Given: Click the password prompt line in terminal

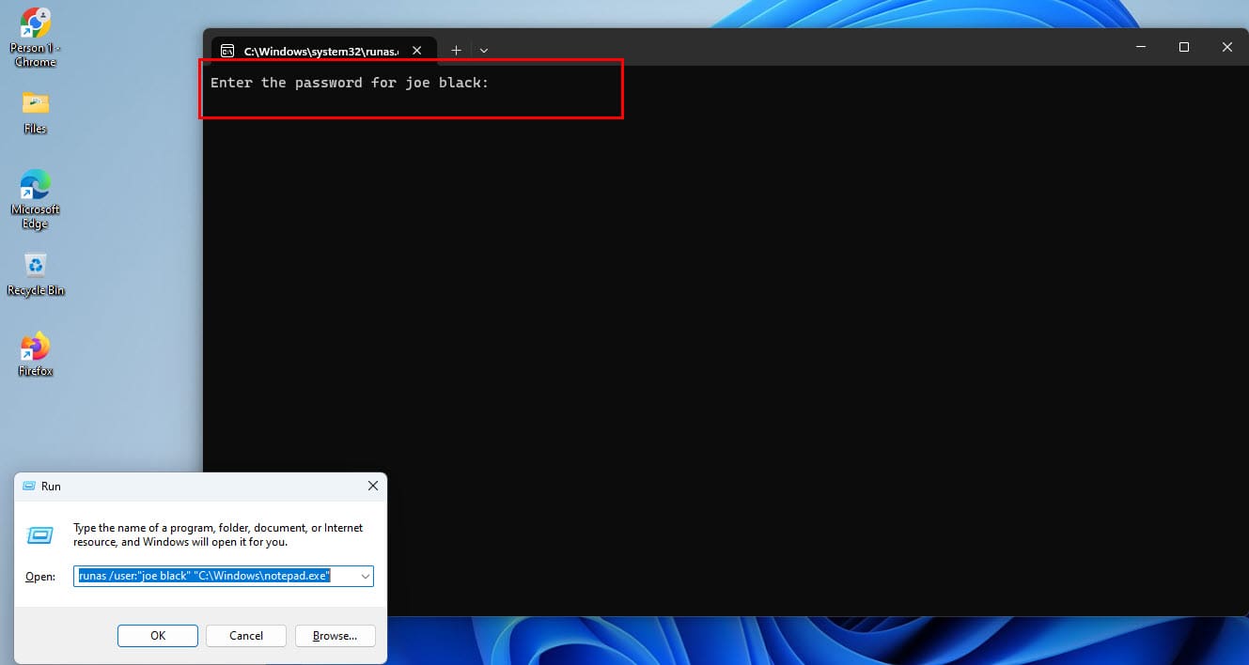Looking at the screenshot, I should [x=350, y=83].
